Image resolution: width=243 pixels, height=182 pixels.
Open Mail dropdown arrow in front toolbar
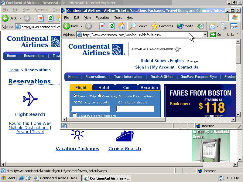[x=217, y=26]
